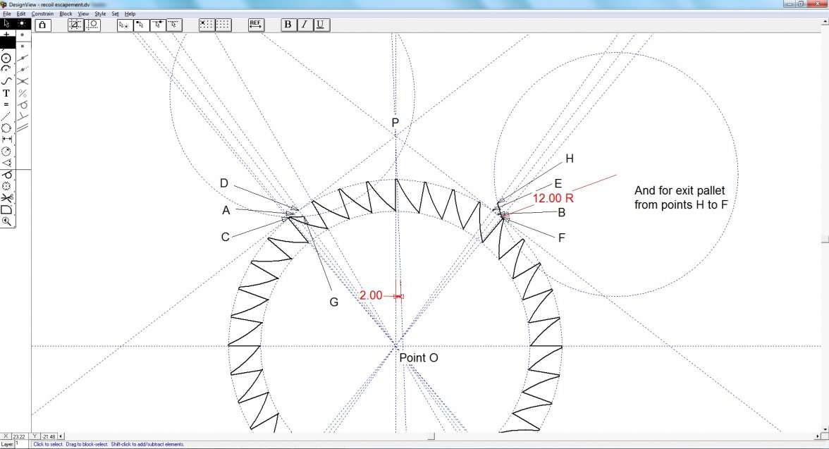Open the Block menu
The image size is (829, 449).
tap(66, 13)
